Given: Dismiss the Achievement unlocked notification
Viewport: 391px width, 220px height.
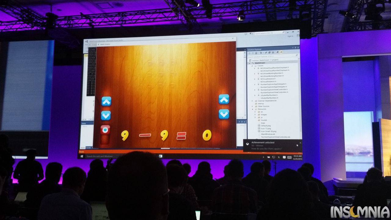Looking at the screenshot, I should click(300, 143).
